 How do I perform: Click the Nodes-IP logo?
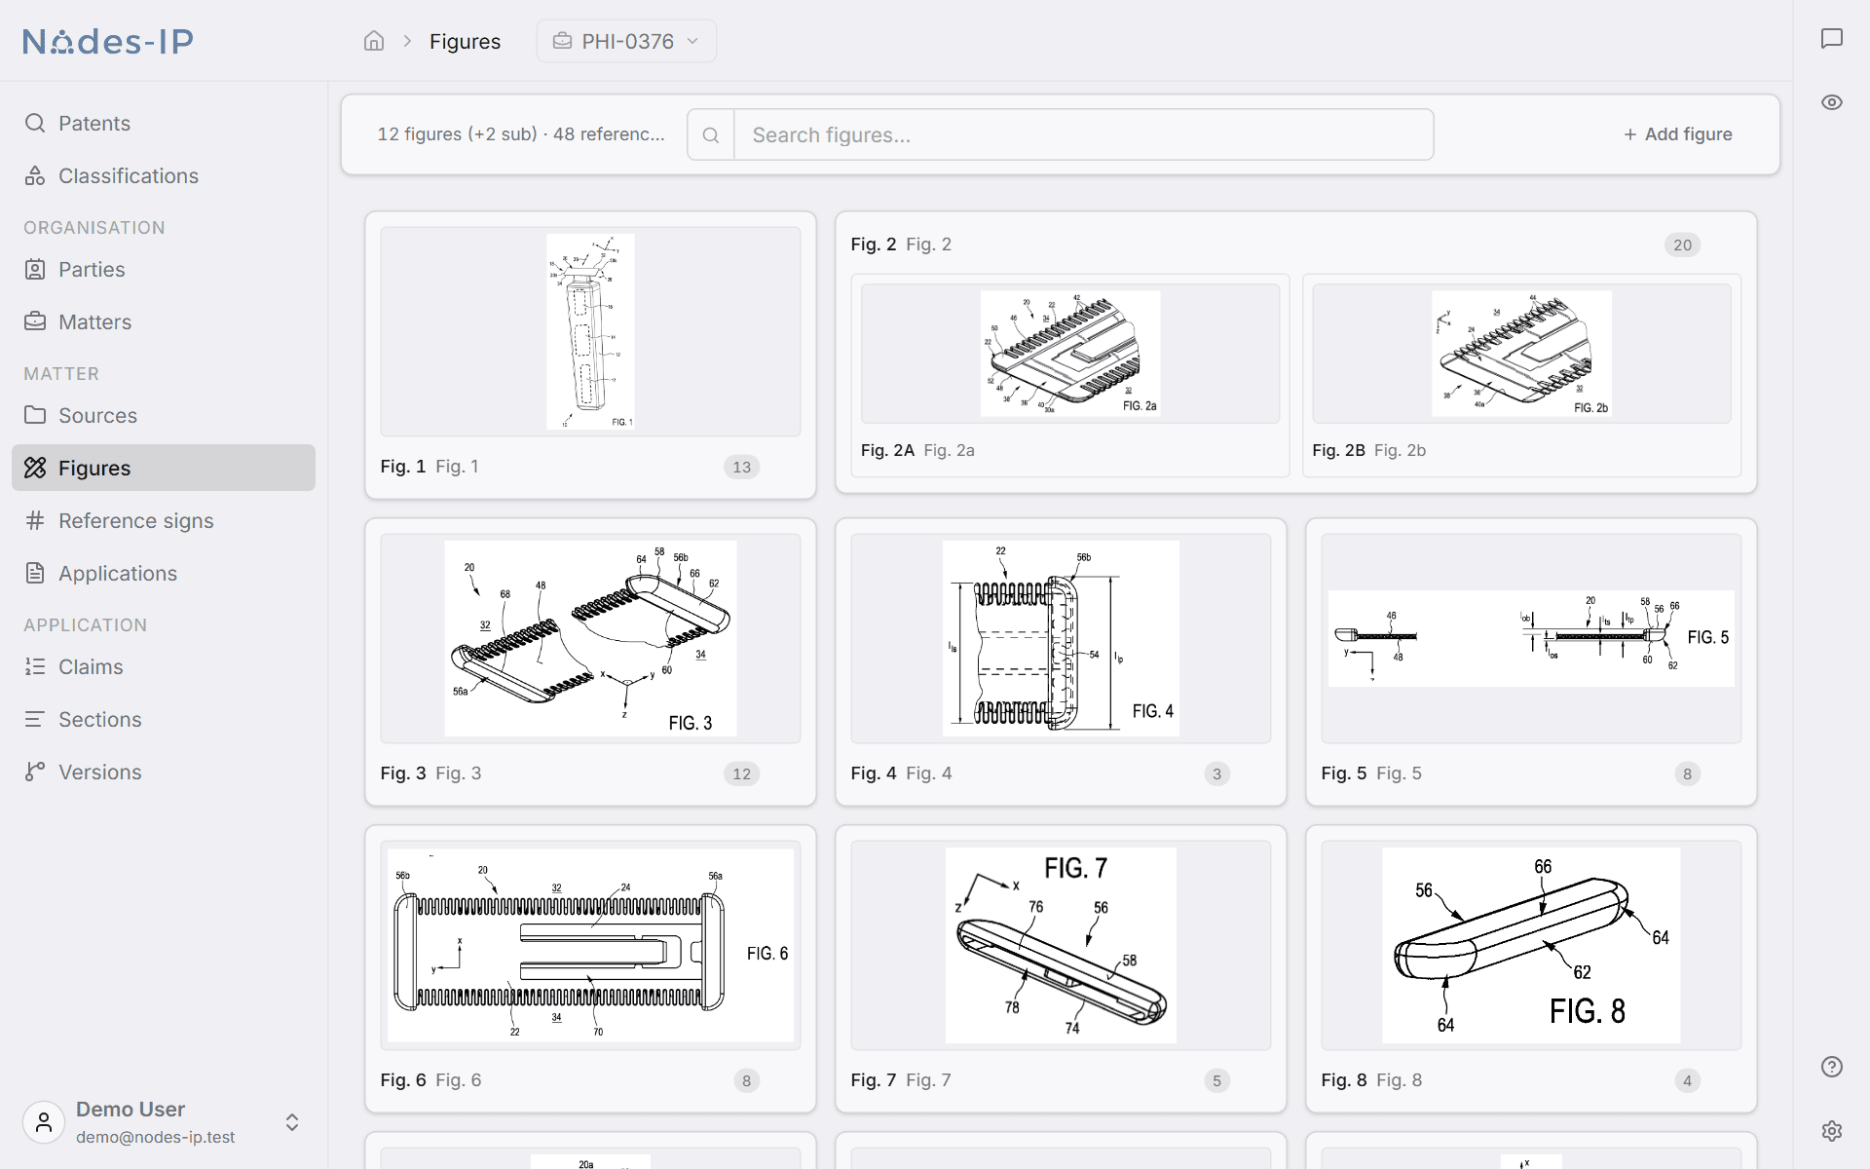click(x=108, y=41)
